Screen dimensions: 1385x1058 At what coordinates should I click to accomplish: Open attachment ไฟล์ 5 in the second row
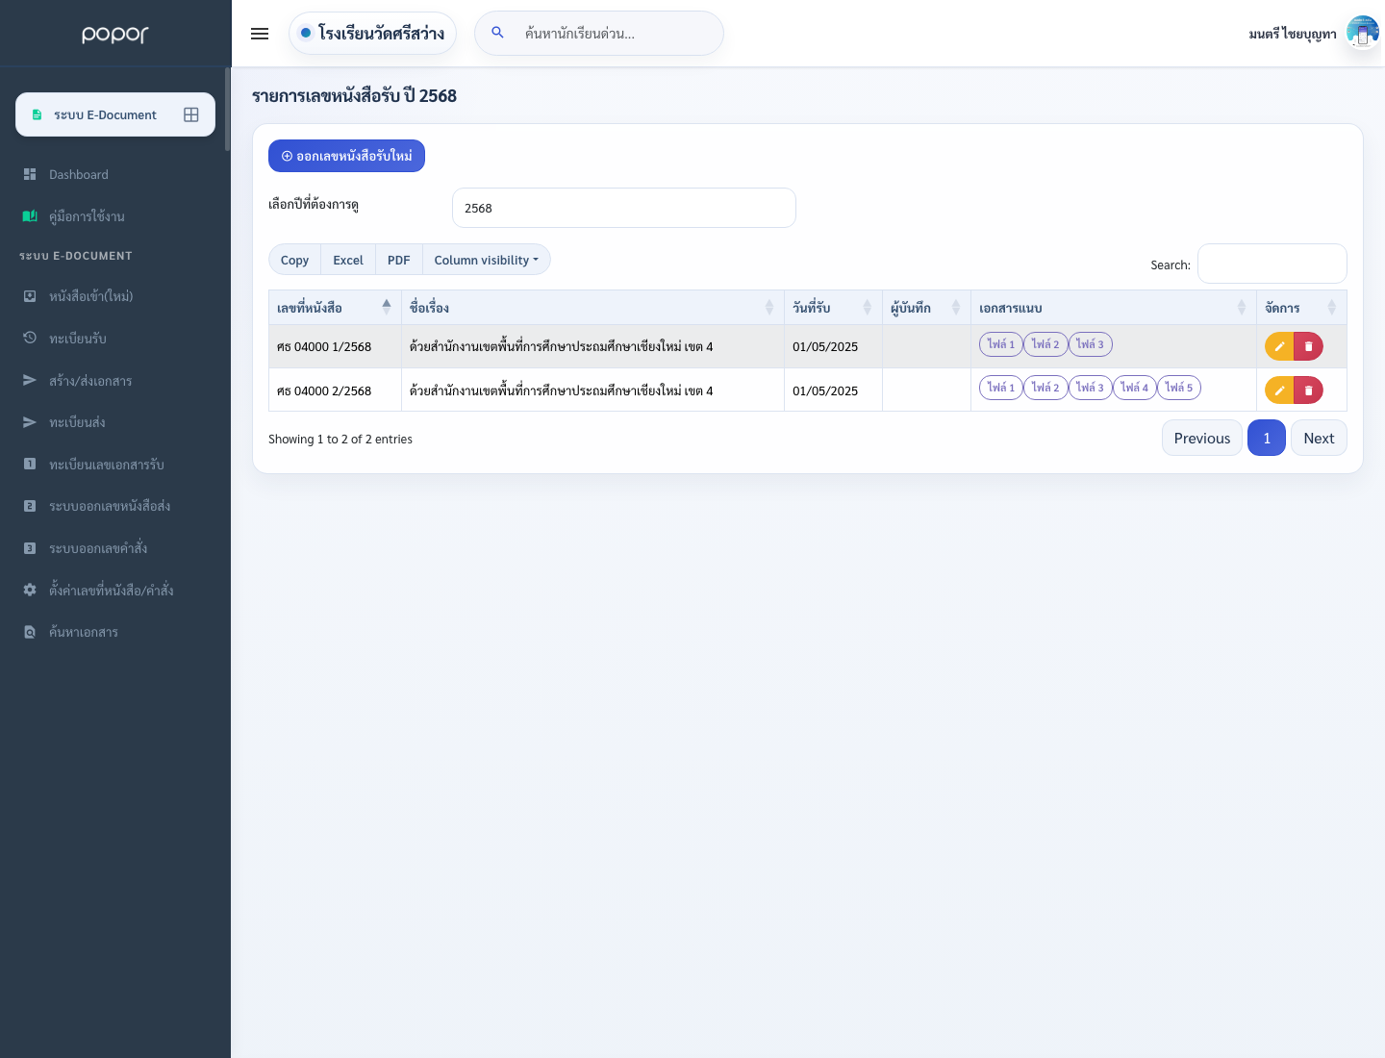point(1178,388)
